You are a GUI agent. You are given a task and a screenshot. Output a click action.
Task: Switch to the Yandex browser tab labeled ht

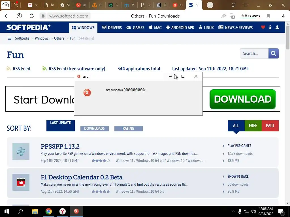32,5
